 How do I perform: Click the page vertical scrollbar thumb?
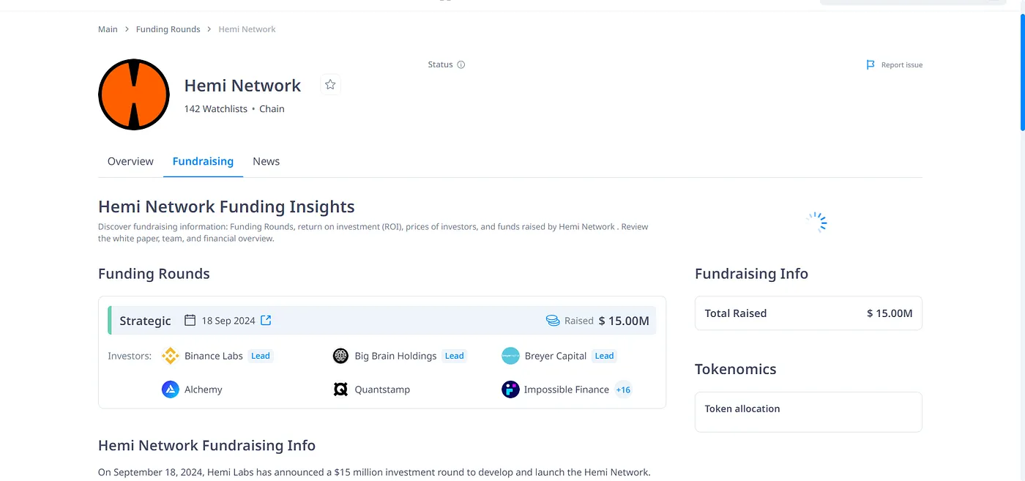coord(1022,71)
